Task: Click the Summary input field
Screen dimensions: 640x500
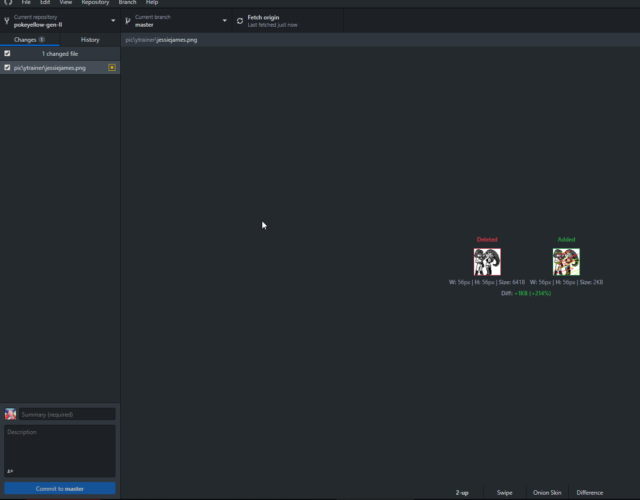Action: pos(67,414)
